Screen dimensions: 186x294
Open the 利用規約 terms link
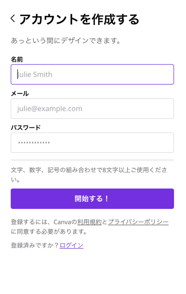89,222
